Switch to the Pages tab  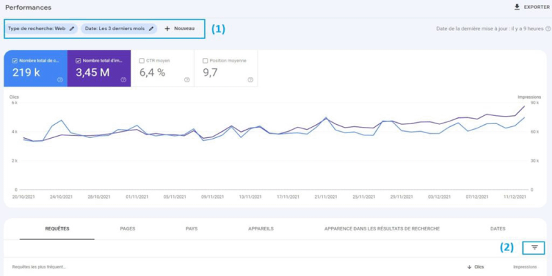[127, 228]
